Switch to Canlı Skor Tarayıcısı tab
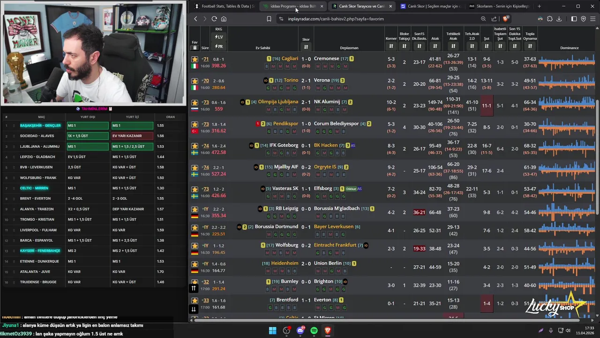 [361, 6]
